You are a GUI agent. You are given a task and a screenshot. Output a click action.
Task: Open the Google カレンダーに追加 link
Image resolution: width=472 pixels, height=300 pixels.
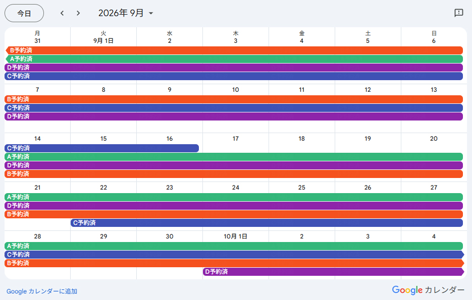pos(42,291)
